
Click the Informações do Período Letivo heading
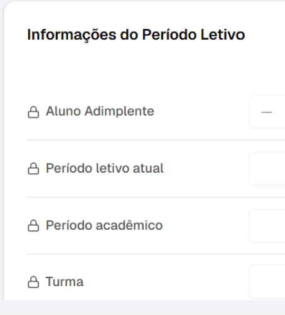(136, 35)
